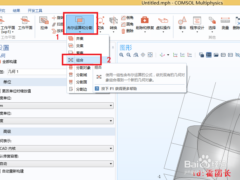240x180 pixels.
Task: Expand Virtual Operations (虚拟操作) dropdown arrow
Action: (163, 32)
